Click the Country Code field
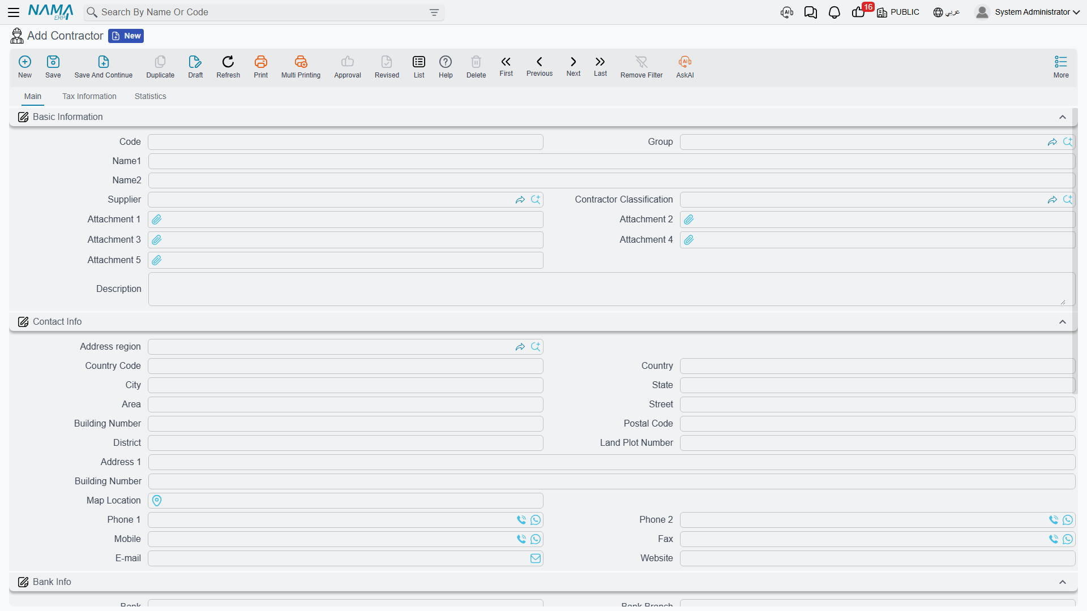The image size is (1087, 611). click(x=345, y=366)
